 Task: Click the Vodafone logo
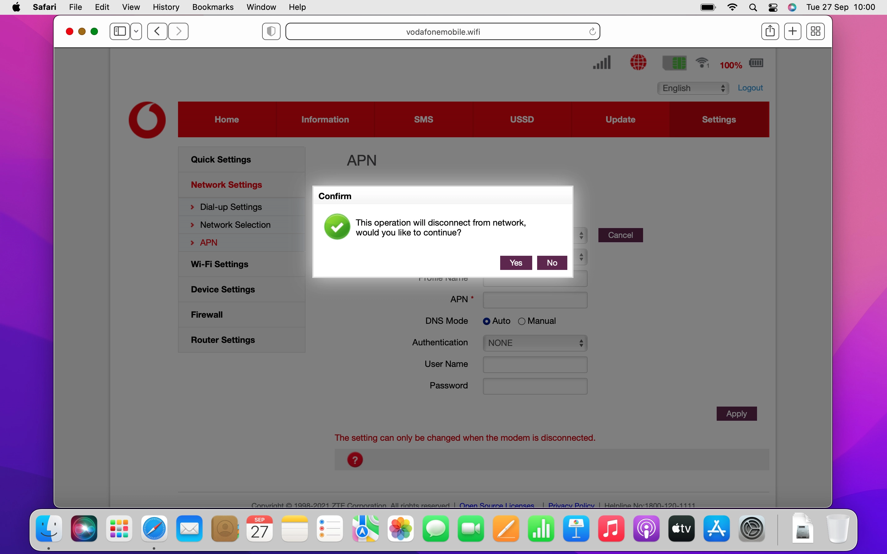(x=147, y=119)
